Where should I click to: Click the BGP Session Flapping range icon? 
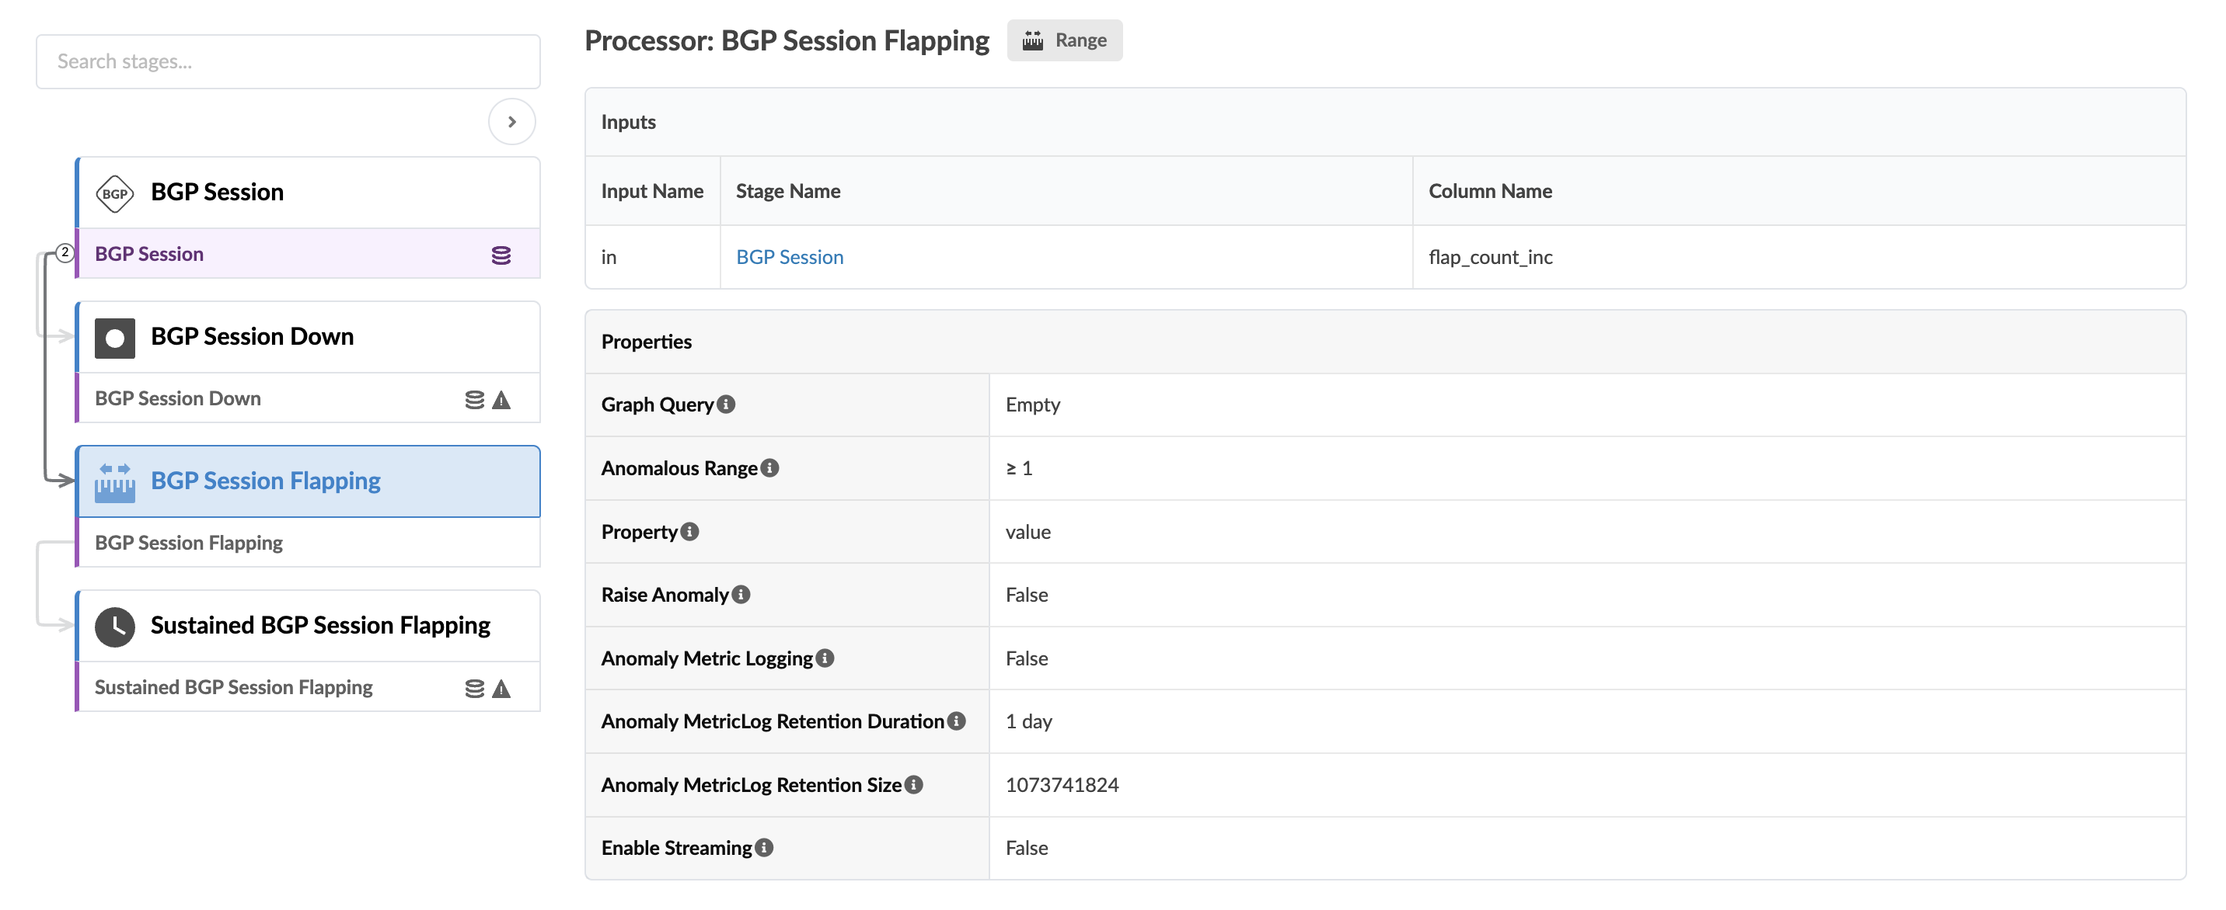(x=114, y=481)
